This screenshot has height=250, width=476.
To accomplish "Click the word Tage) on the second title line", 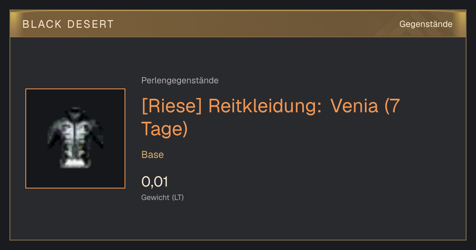I will click(164, 129).
